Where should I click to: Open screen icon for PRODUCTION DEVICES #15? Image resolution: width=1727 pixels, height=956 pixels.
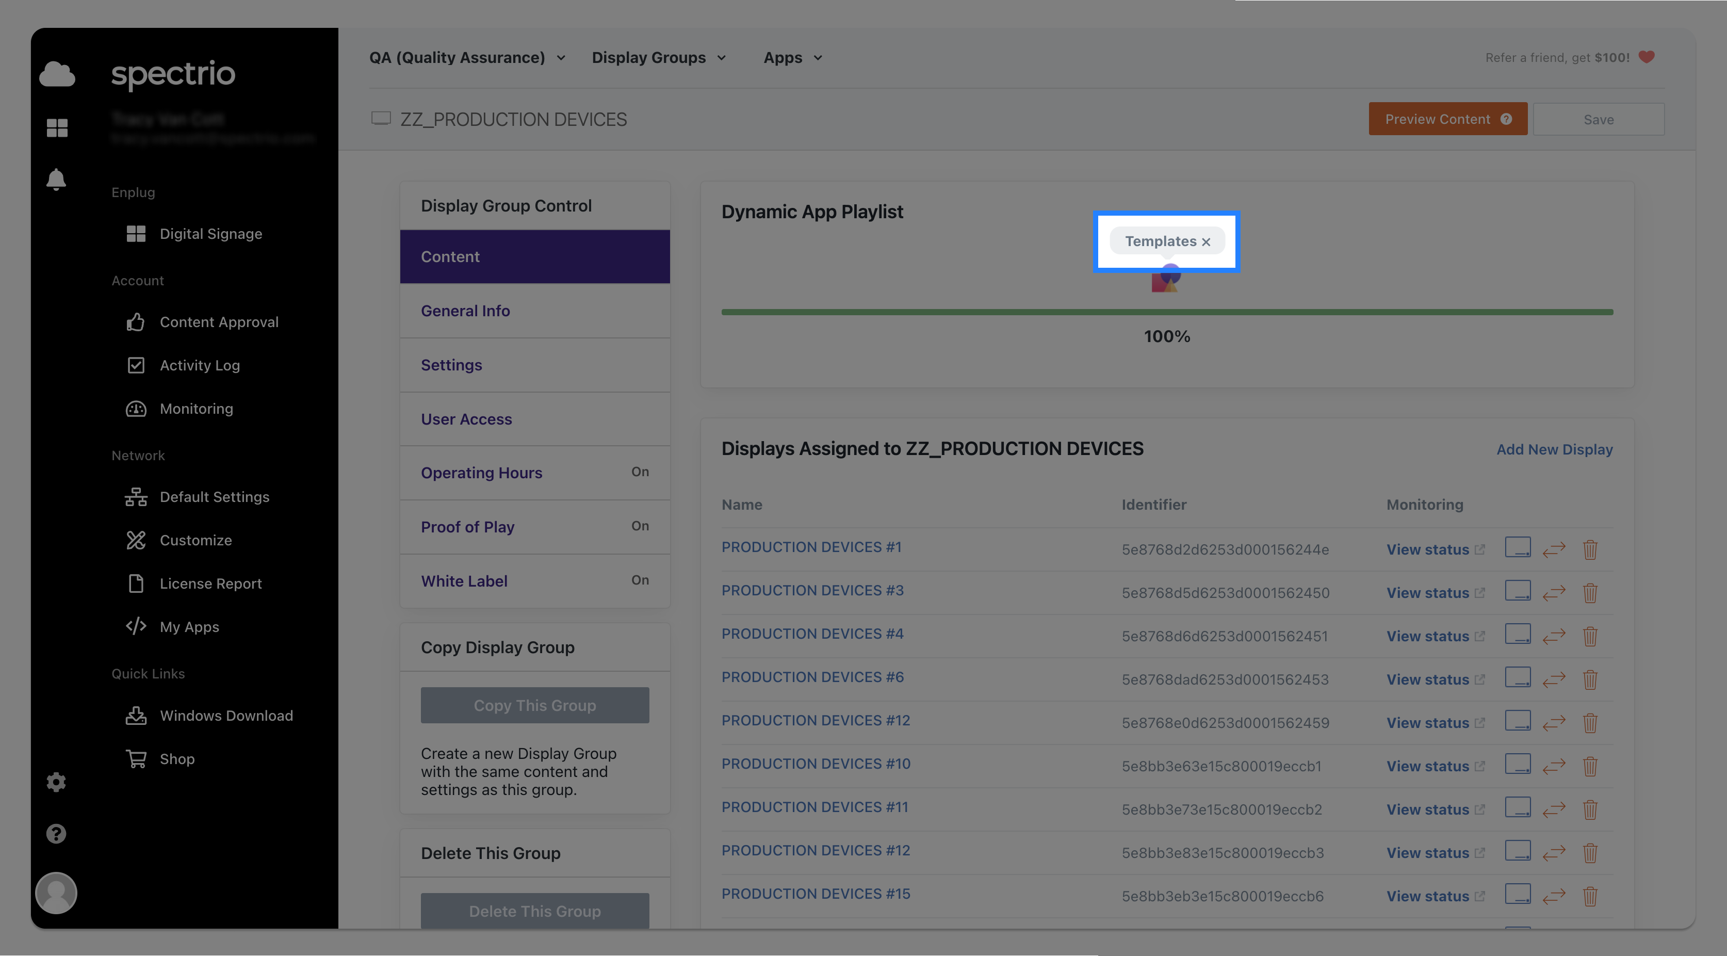1518,894
